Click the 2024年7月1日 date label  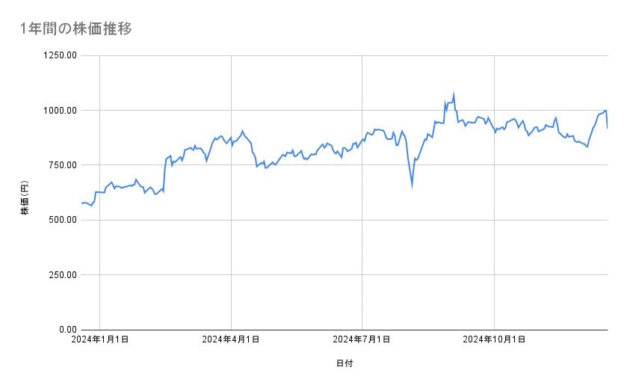click(x=362, y=339)
